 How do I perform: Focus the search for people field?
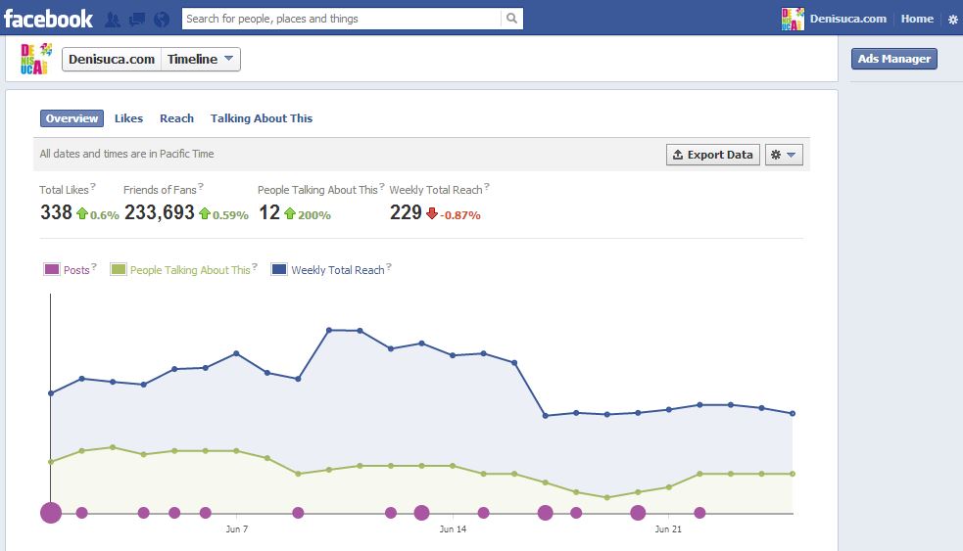coord(340,19)
